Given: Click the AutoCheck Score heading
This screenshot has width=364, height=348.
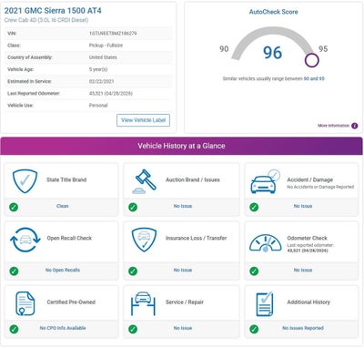Looking at the screenshot, I should [273, 12].
